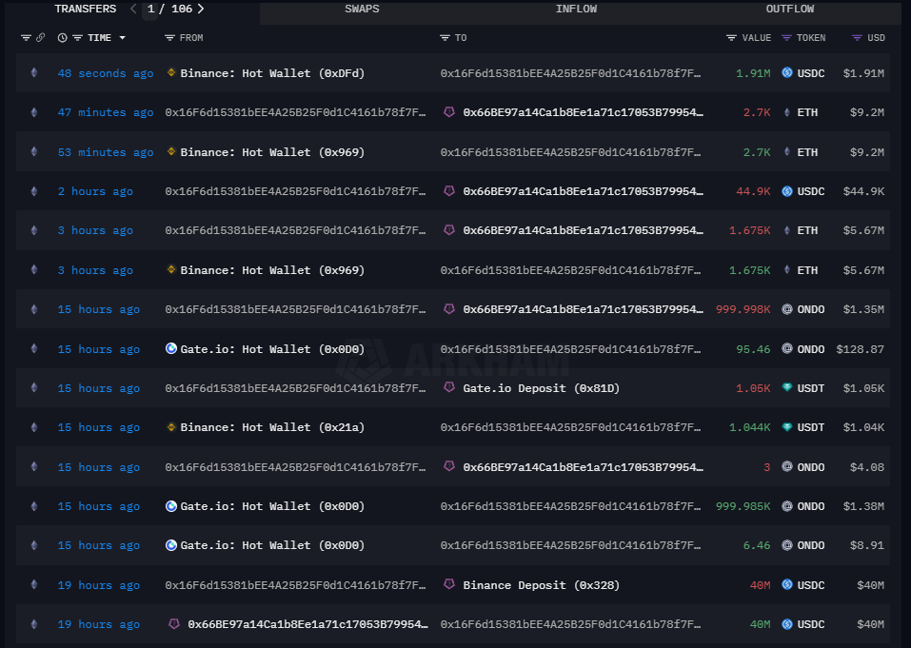Image resolution: width=911 pixels, height=648 pixels.
Task: Expand the TIME sort dropdown arrow
Action: [123, 38]
